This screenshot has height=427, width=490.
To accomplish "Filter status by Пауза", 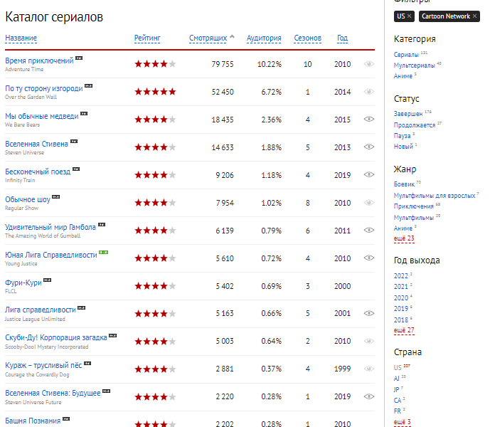I will click(x=403, y=136).
